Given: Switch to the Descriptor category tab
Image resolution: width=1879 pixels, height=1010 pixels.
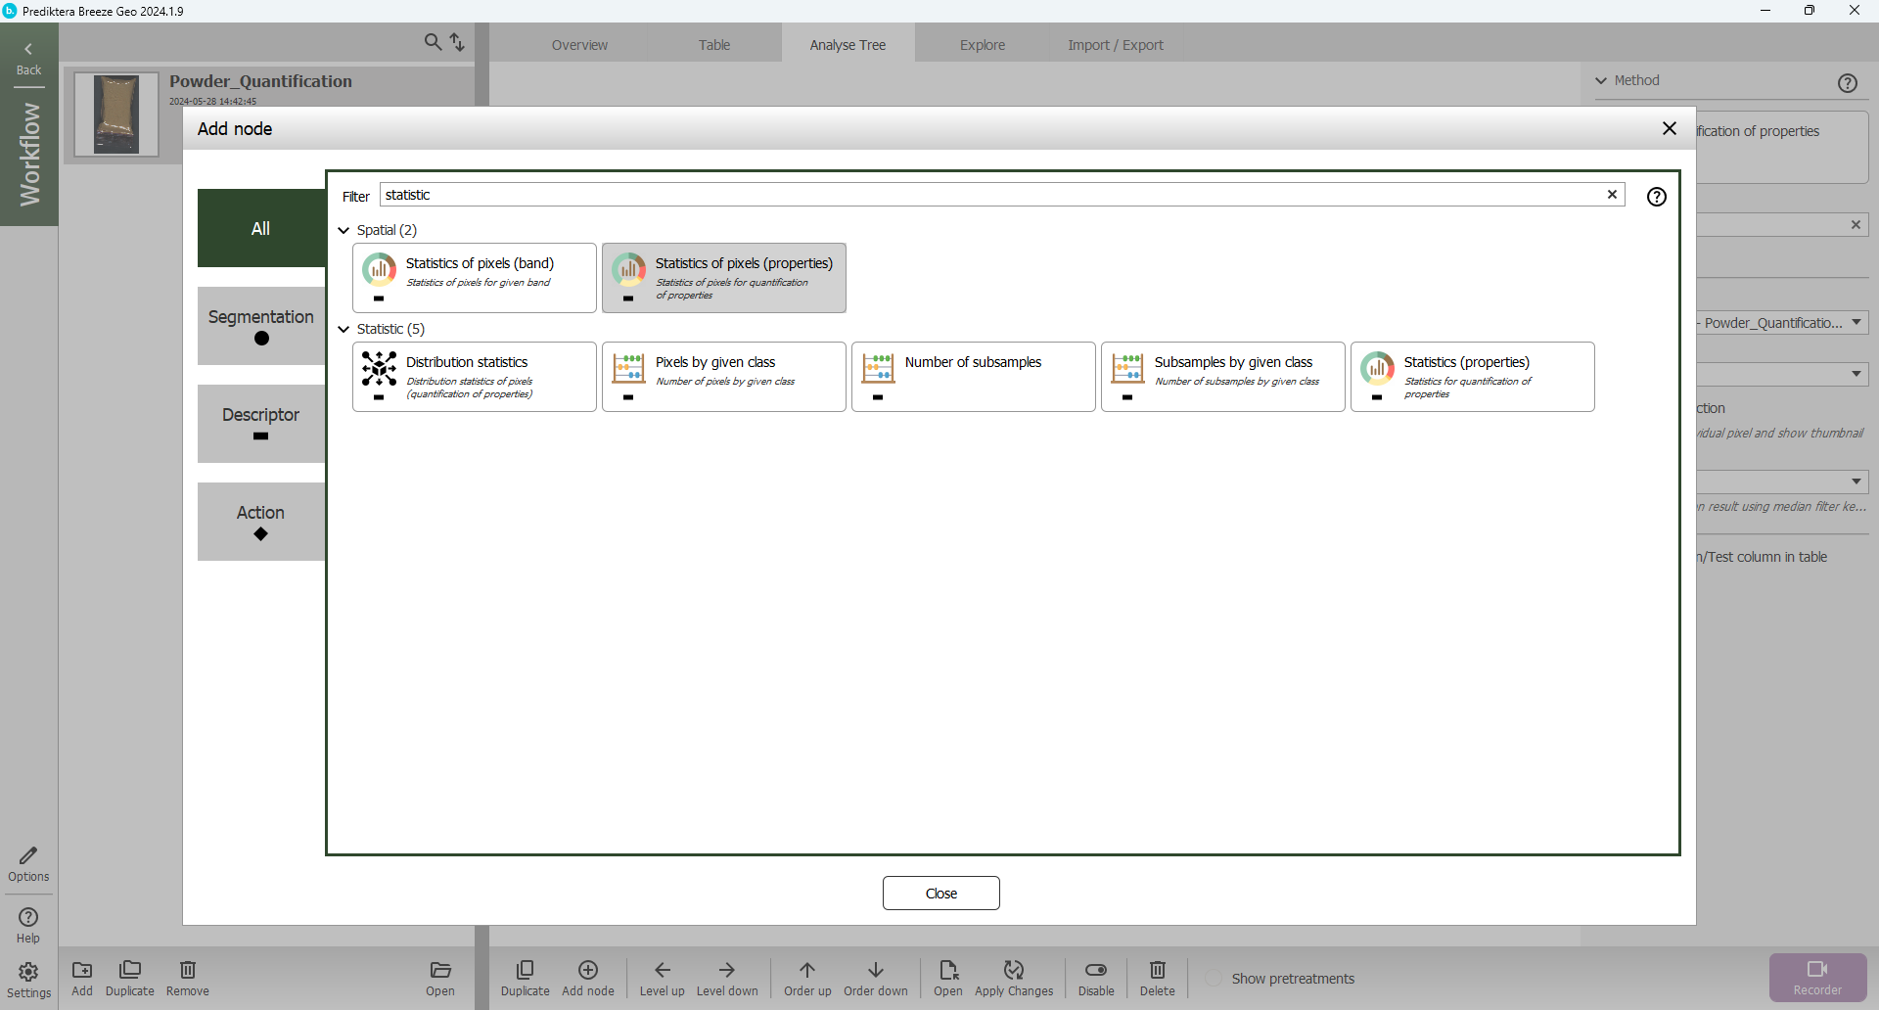Looking at the screenshot, I should 260,424.
